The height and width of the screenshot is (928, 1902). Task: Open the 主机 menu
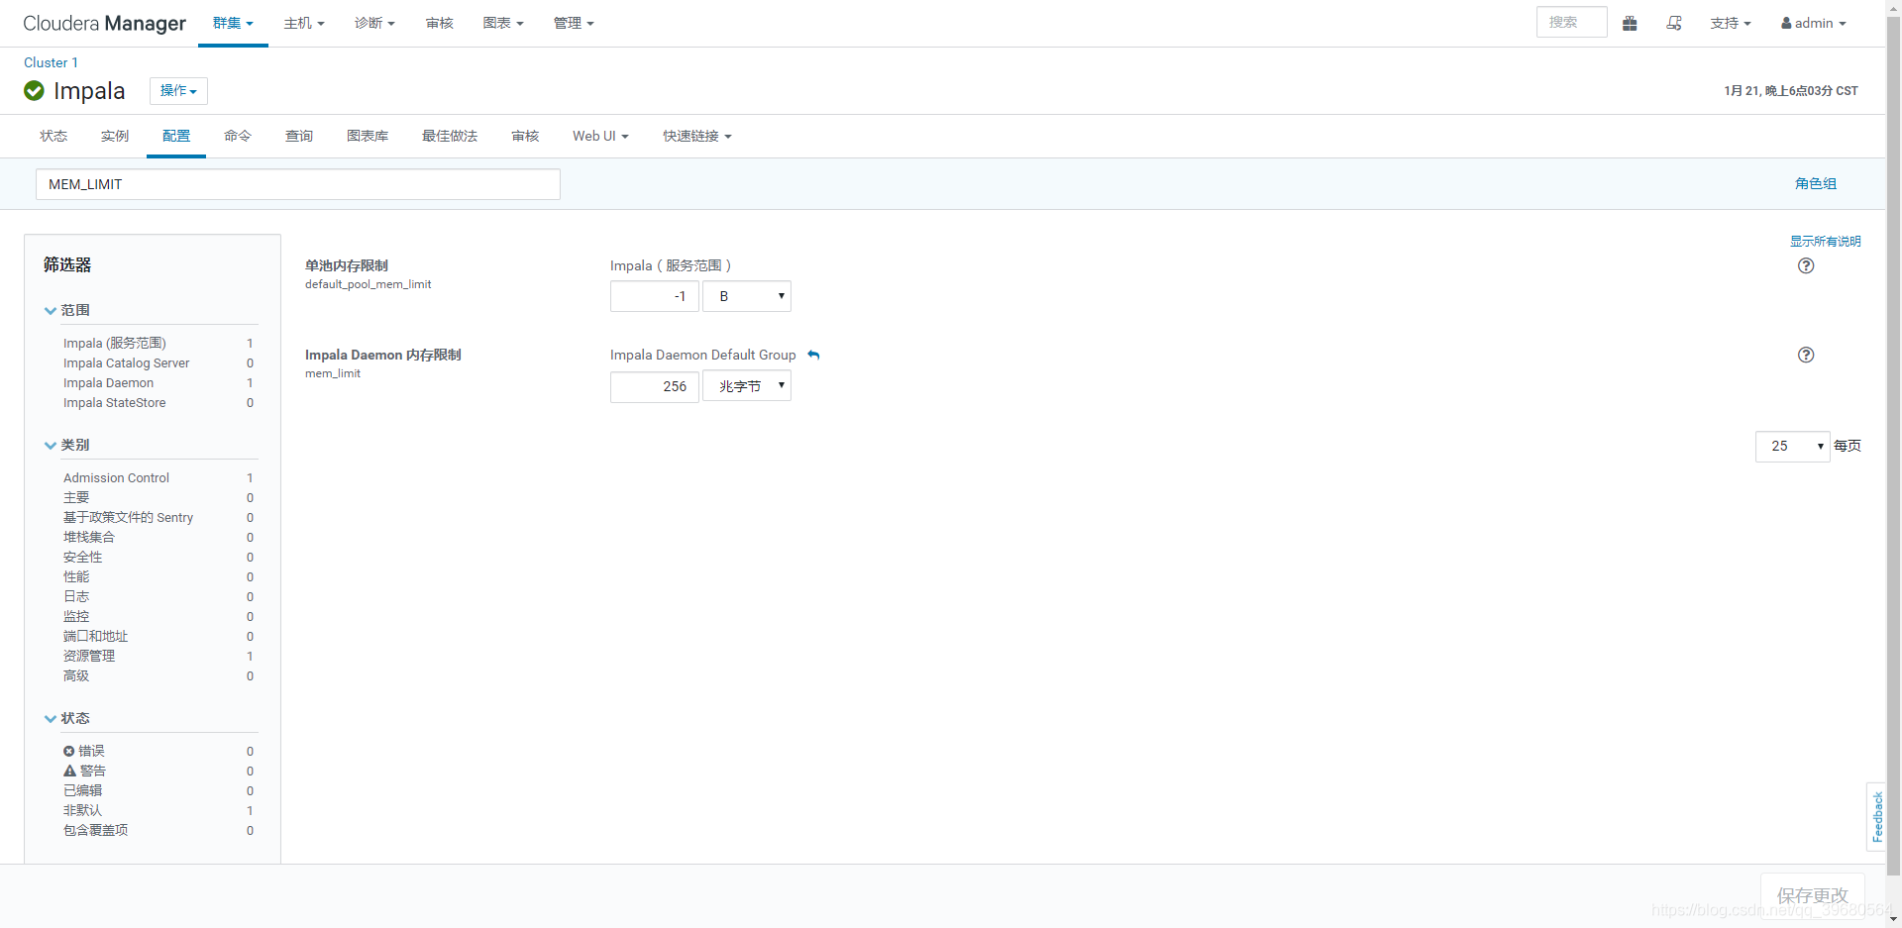click(x=304, y=23)
